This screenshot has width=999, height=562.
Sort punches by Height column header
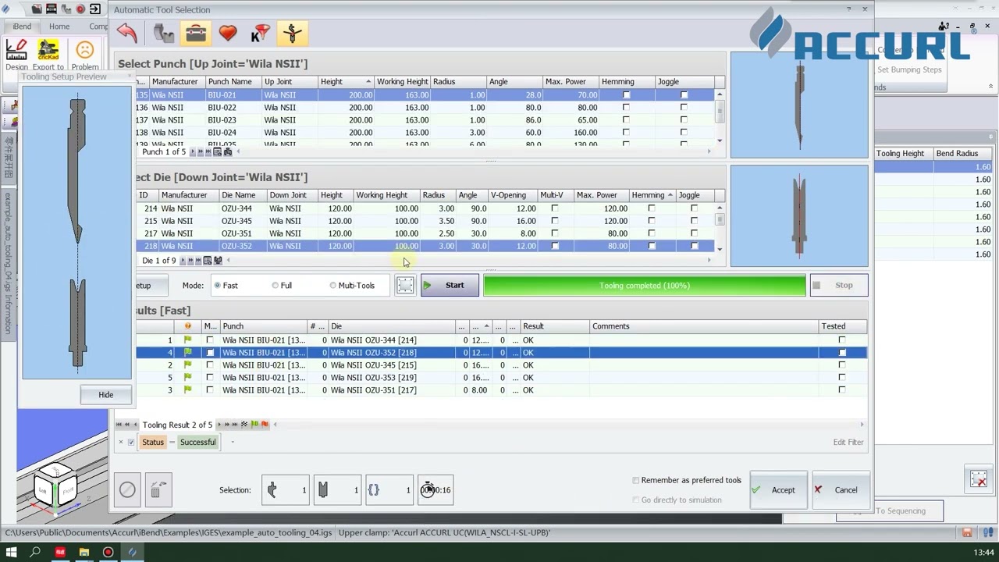point(346,82)
